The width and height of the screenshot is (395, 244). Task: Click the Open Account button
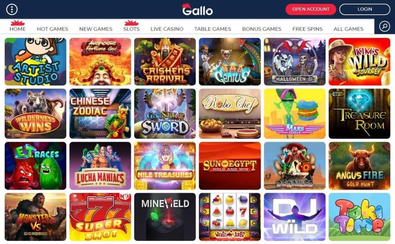(311, 9)
